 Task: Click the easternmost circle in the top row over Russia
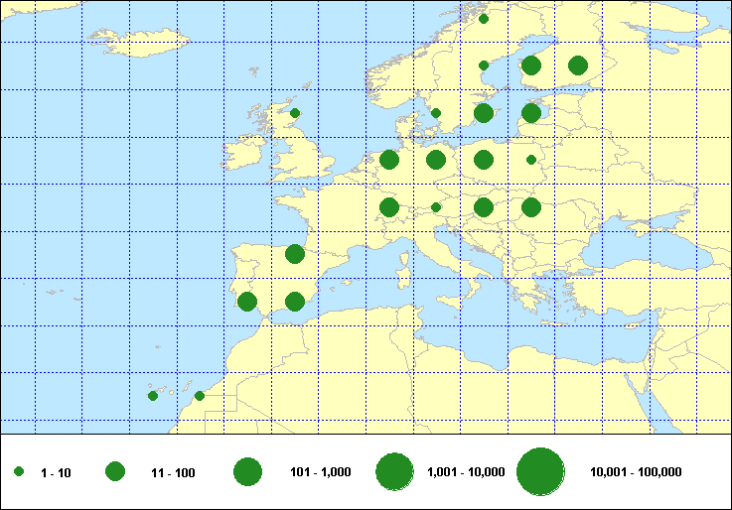coord(578,66)
